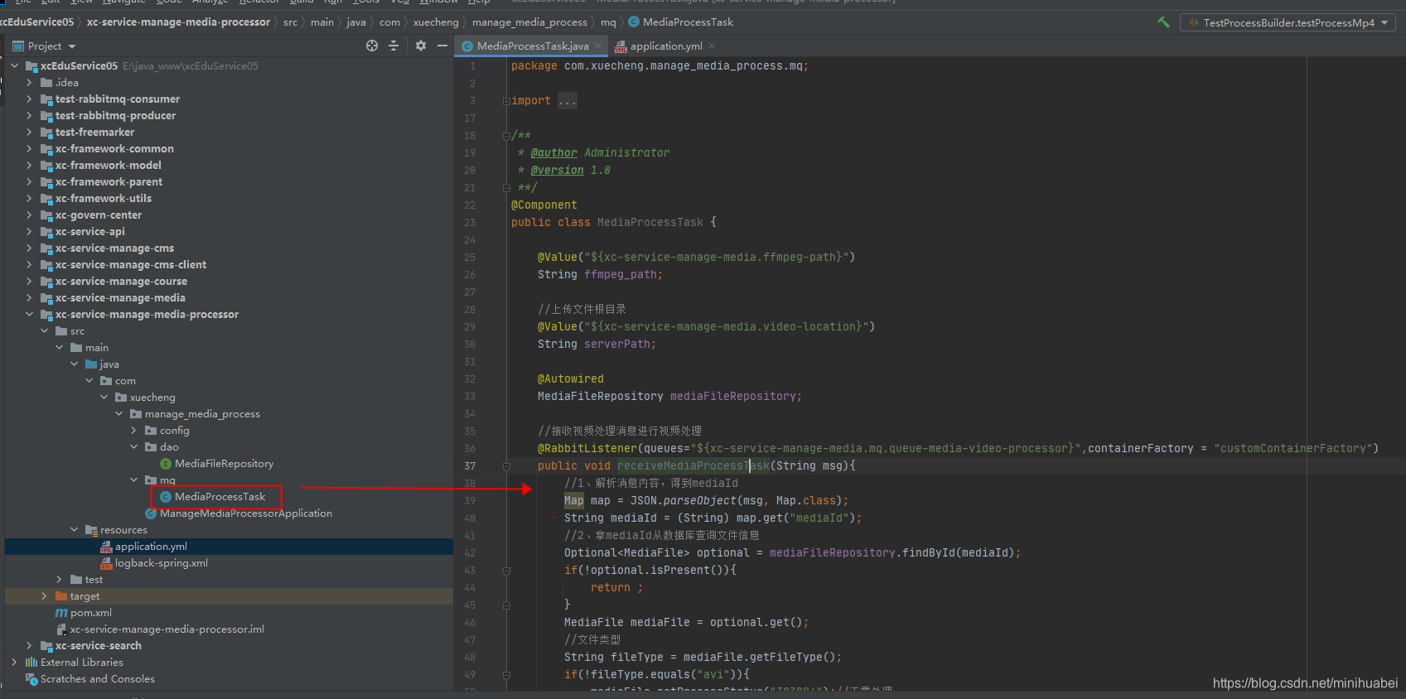Collapse xc-service-manage-media-processor module
1406x699 pixels.
(x=29, y=314)
